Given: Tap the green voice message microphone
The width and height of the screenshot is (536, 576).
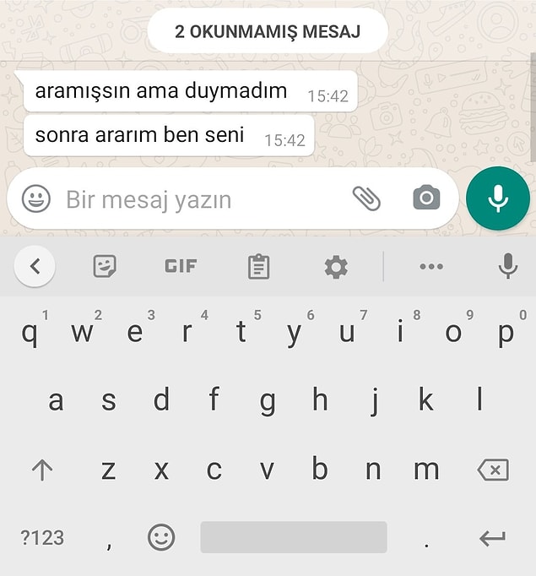Looking at the screenshot, I should coord(498,198).
